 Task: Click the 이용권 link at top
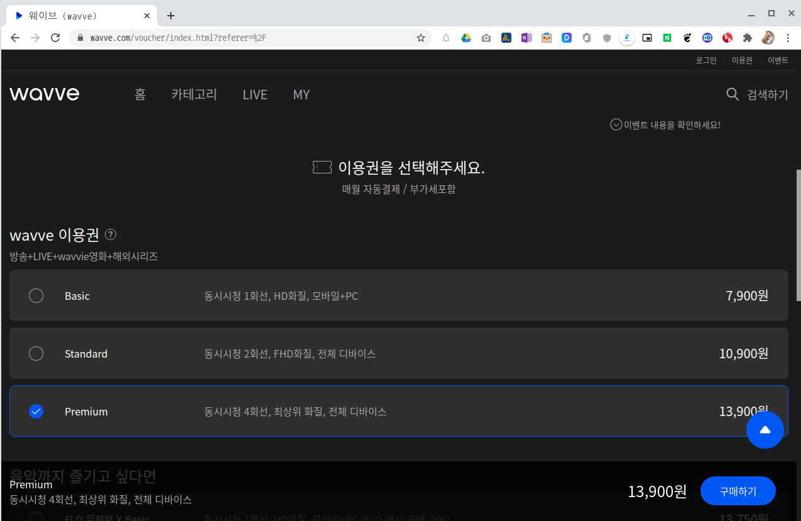click(742, 60)
